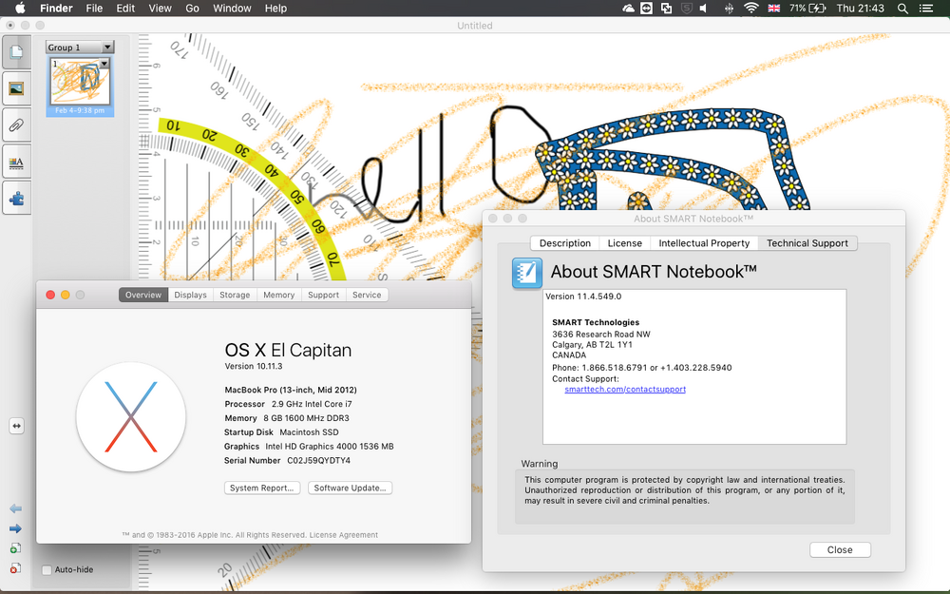Open the Apple menu
Image resolution: width=950 pixels, height=594 pixels.
tap(20, 8)
